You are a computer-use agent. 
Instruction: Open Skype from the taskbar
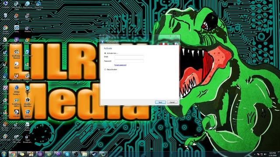point(67,154)
